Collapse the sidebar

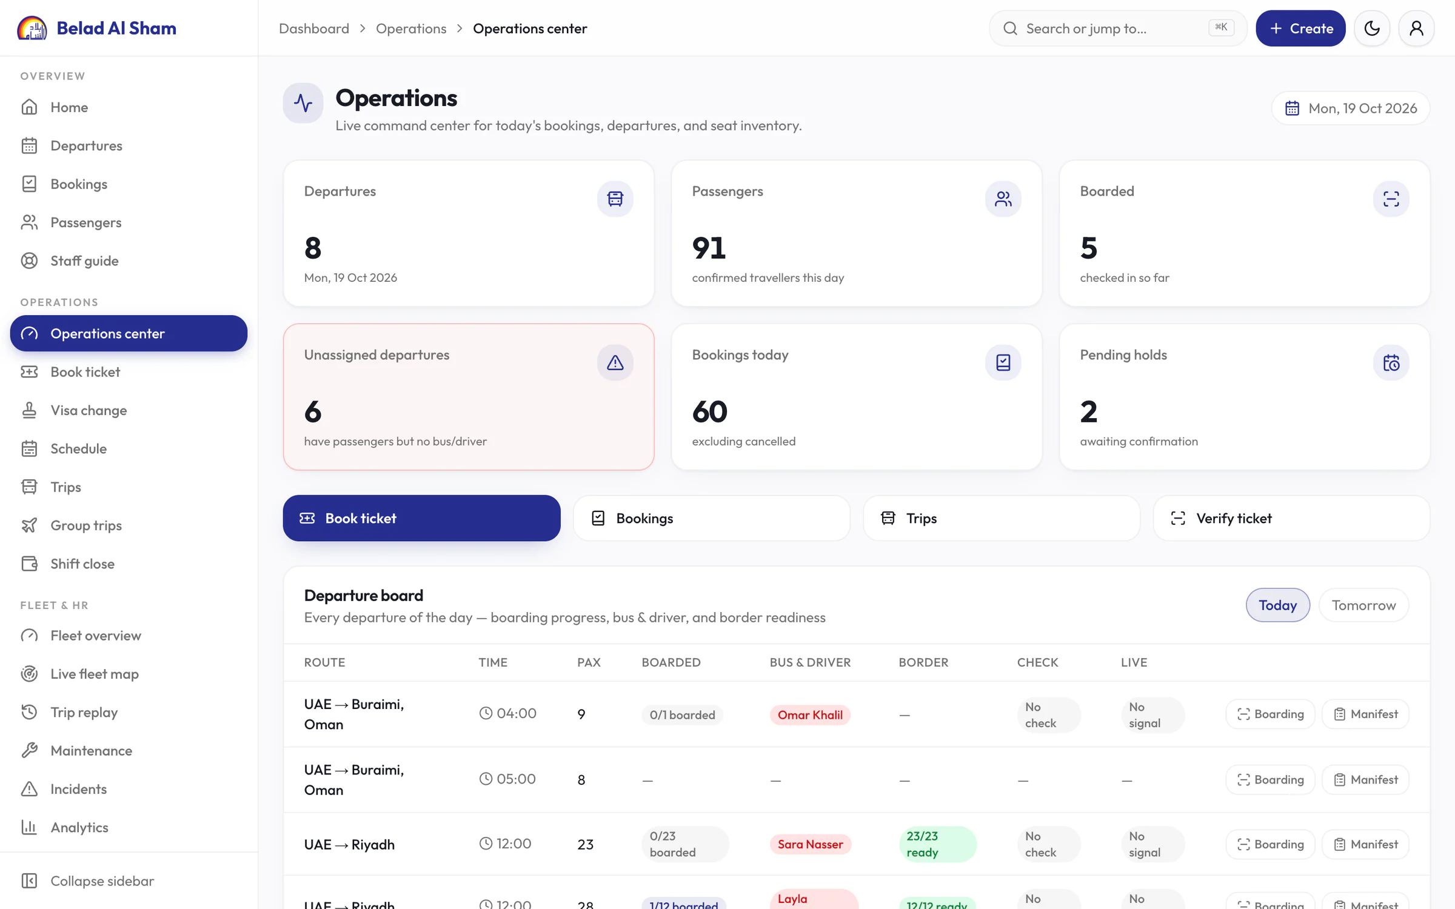129,881
